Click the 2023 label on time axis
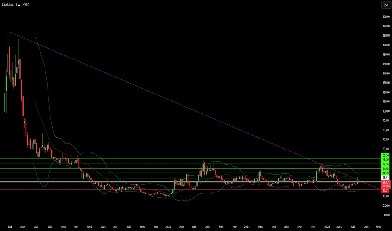 tap(168, 227)
